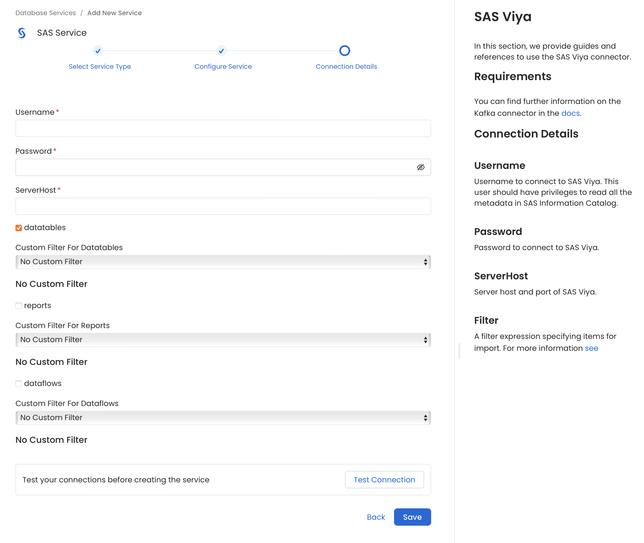Viewport: 644px width, 543px height.
Task: Enable the reports checkbox
Action: [19, 306]
